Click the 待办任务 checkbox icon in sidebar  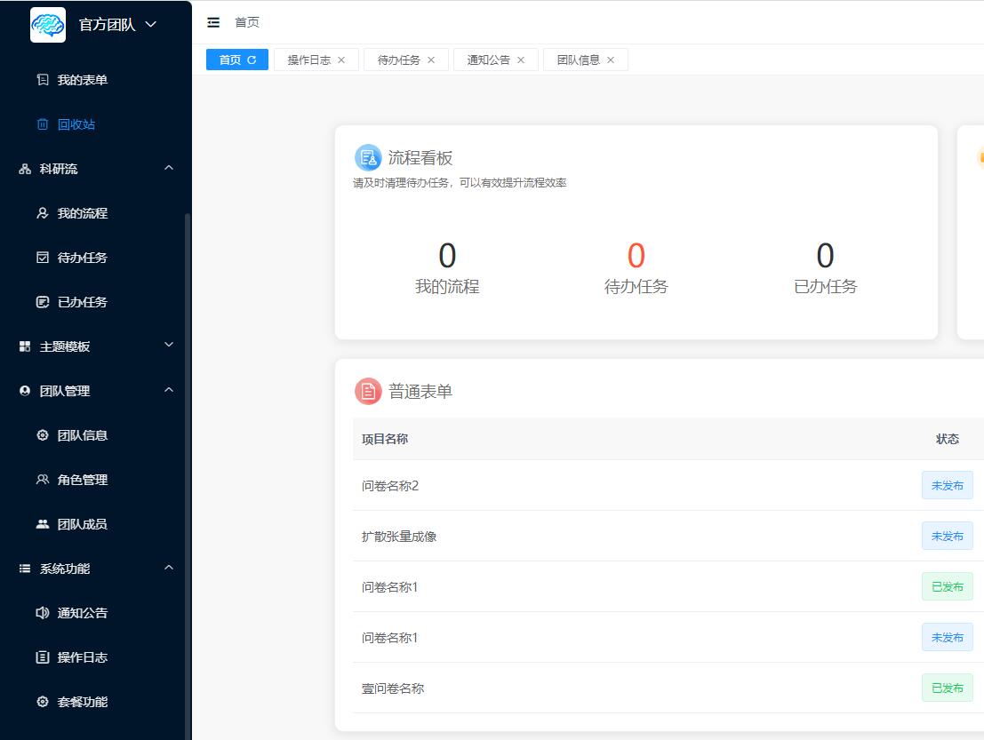pyautogui.click(x=43, y=258)
